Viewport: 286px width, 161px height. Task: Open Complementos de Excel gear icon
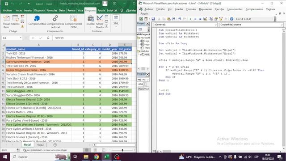click(55, 22)
